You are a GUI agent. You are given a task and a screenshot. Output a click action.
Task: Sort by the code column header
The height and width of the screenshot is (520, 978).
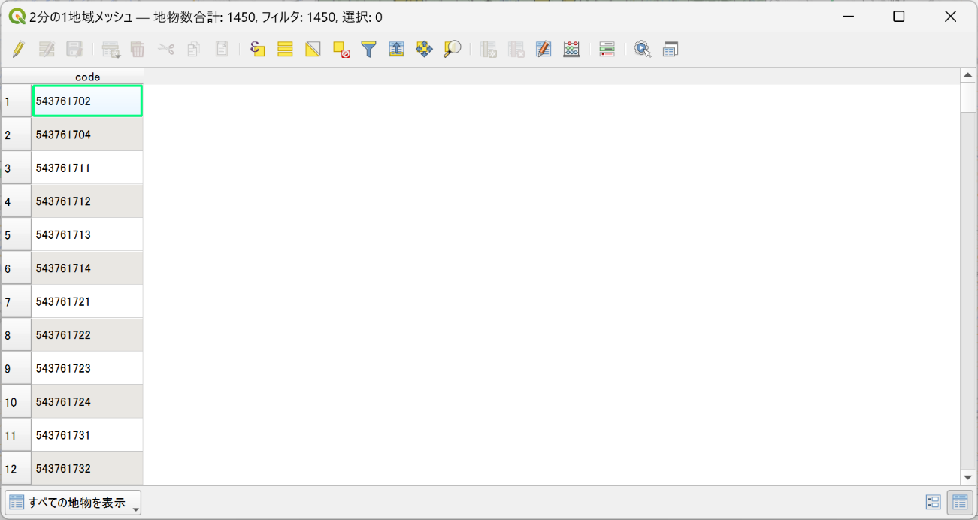pyautogui.click(x=87, y=77)
